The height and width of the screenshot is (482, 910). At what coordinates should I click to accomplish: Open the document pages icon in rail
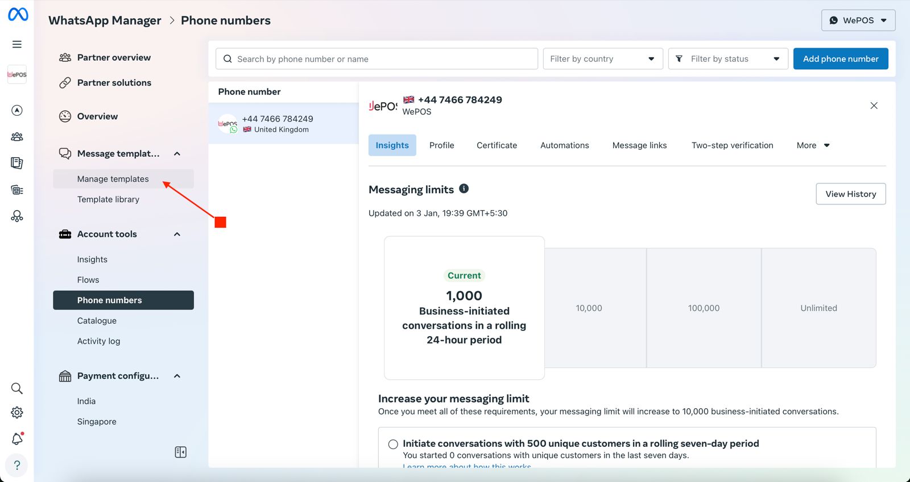coord(17,164)
